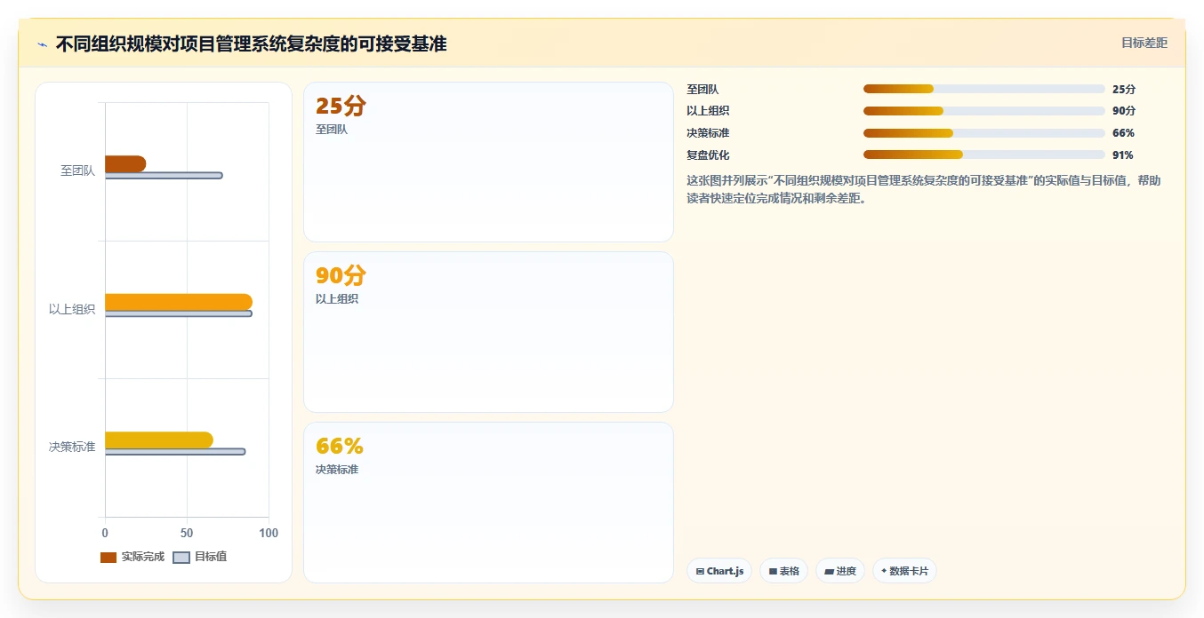
Task: Click the brown 至团队 actual bar in chart
Action: click(x=125, y=163)
